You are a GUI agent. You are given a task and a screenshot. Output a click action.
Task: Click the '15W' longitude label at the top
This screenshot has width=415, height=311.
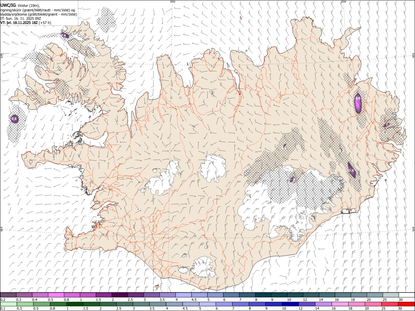coord(343,2)
